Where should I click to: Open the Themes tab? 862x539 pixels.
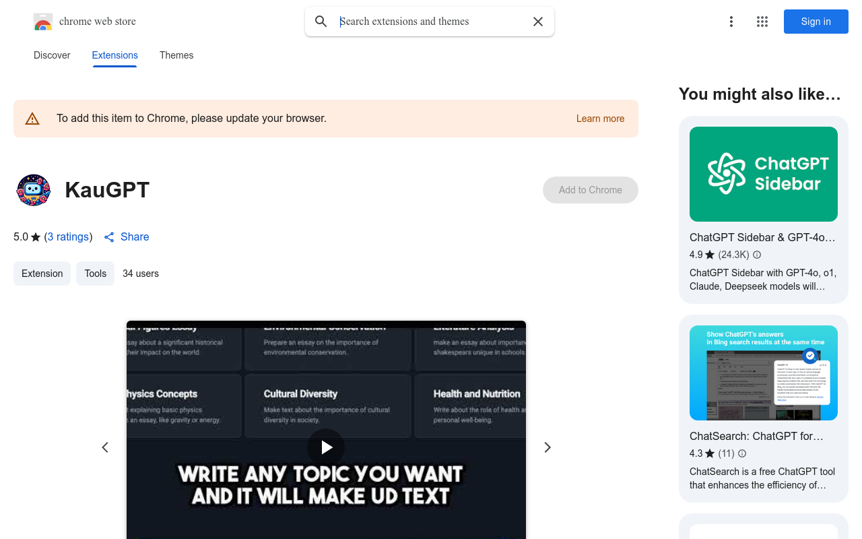click(x=176, y=55)
